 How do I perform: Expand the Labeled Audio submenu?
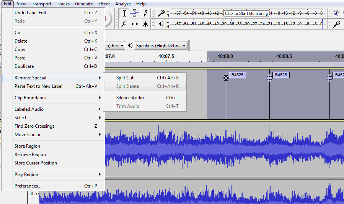(x=53, y=109)
